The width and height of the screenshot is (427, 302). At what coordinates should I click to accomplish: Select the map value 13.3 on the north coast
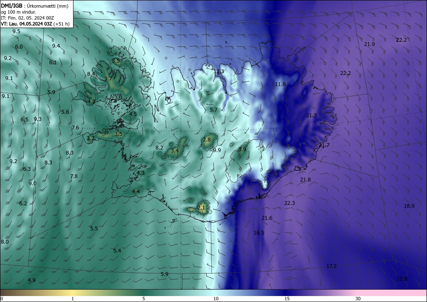[219, 72]
